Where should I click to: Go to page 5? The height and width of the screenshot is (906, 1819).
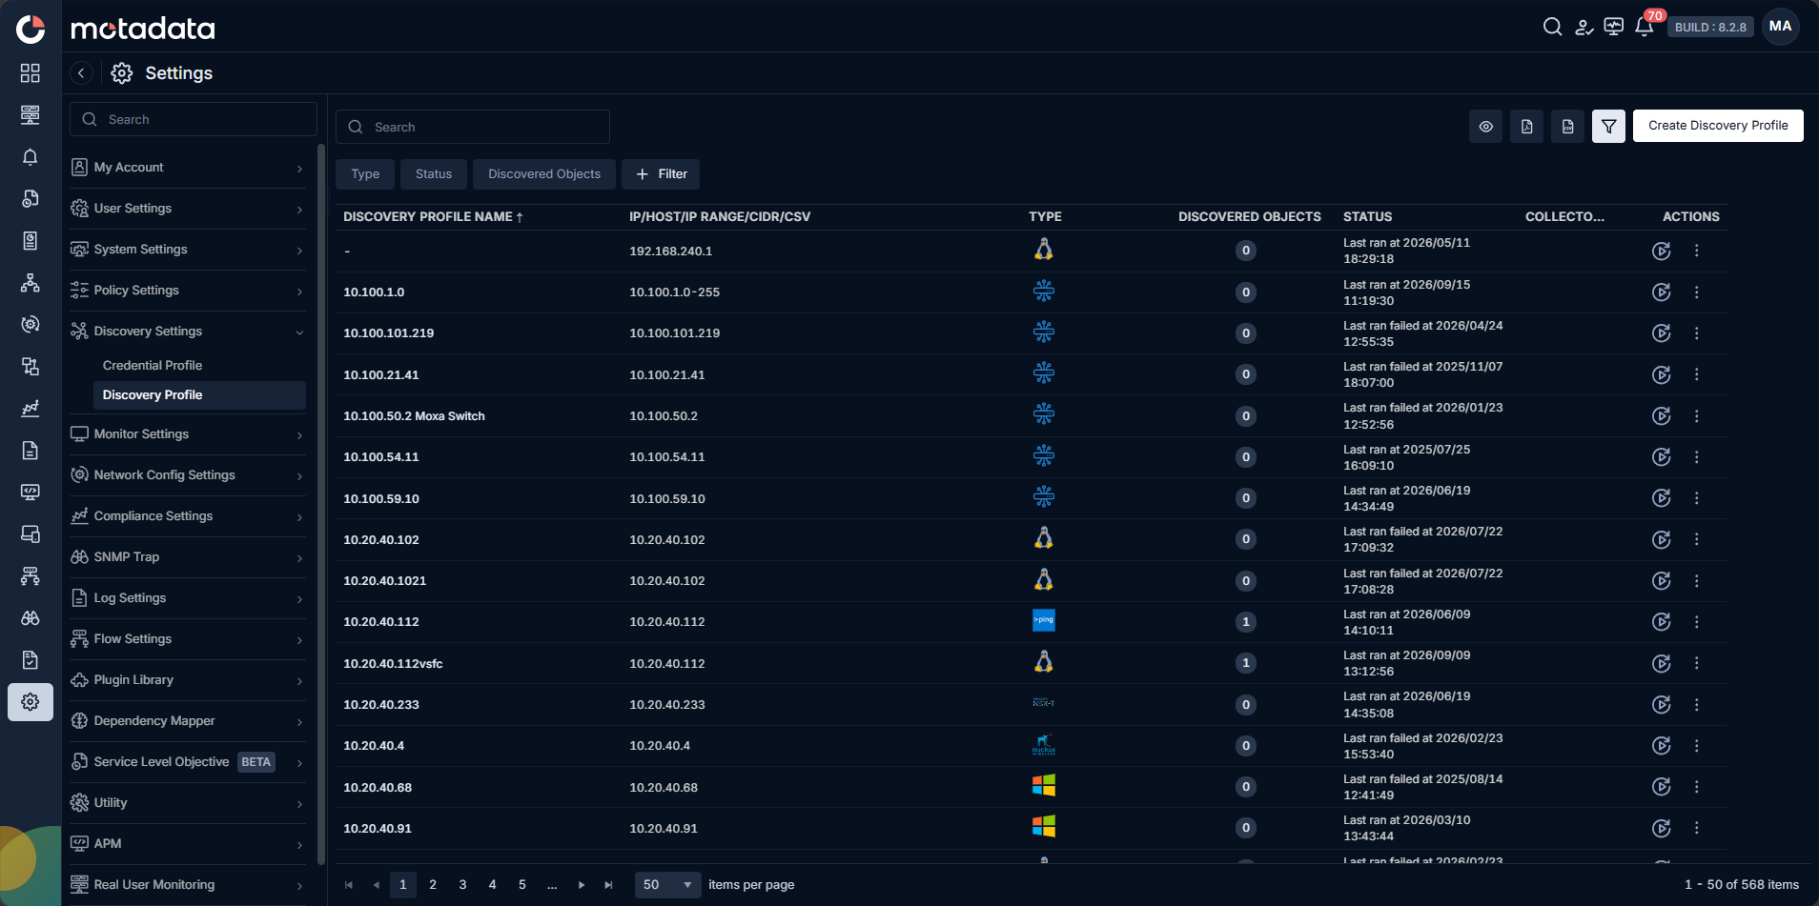click(522, 885)
